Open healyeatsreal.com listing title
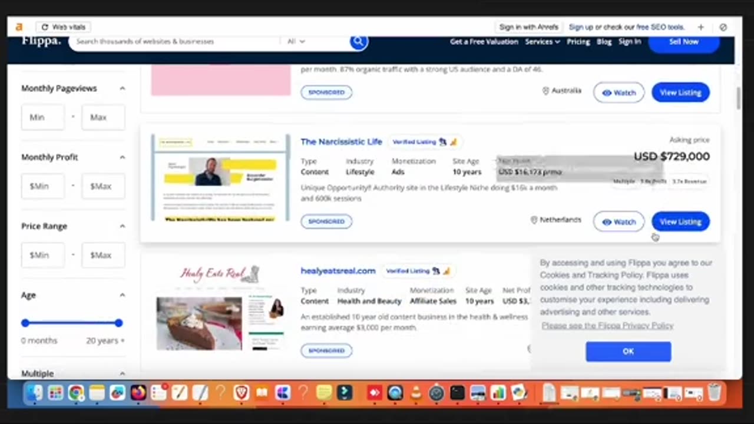This screenshot has height=424, width=754. click(338, 271)
